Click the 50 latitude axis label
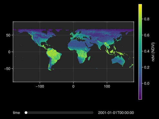 8,35
